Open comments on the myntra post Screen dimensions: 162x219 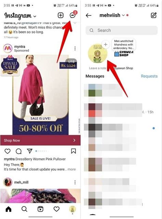click(18, 151)
